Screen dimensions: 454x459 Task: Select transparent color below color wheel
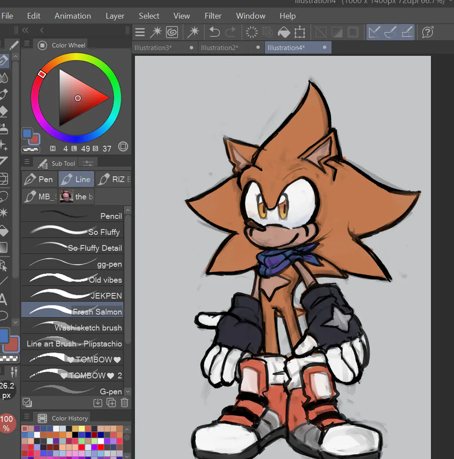click(31, 150)
